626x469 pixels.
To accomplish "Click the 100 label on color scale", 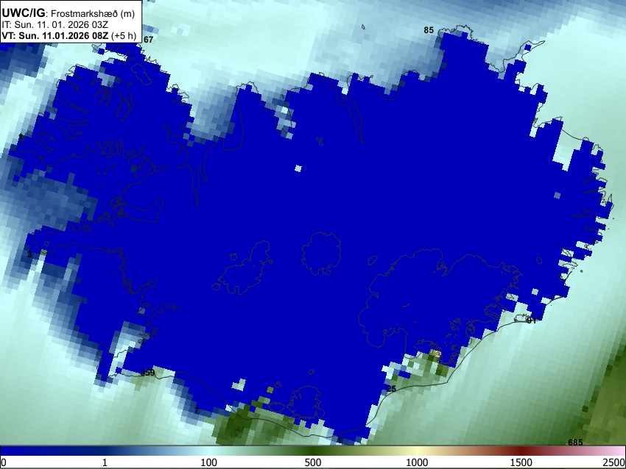I will pyautogui.click(x=209, y=462).
